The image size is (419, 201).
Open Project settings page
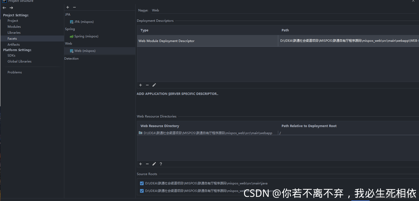coord(13,21)
